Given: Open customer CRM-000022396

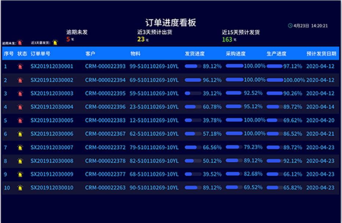Looking at the screenshot, I should pos(105,107).
